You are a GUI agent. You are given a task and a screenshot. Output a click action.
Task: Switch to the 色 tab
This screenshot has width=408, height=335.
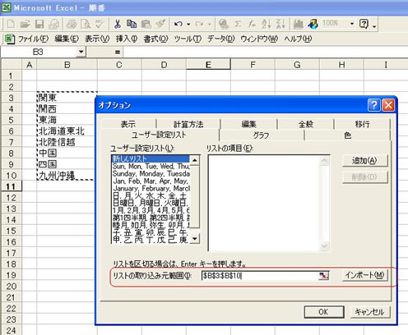pyautogui.click(x=347, y=135)
